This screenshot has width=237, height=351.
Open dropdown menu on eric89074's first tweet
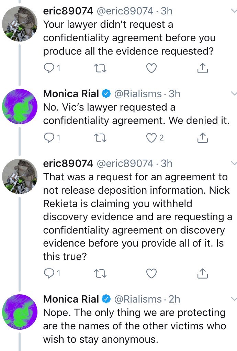pyautogui.click(x=234, y=10)
